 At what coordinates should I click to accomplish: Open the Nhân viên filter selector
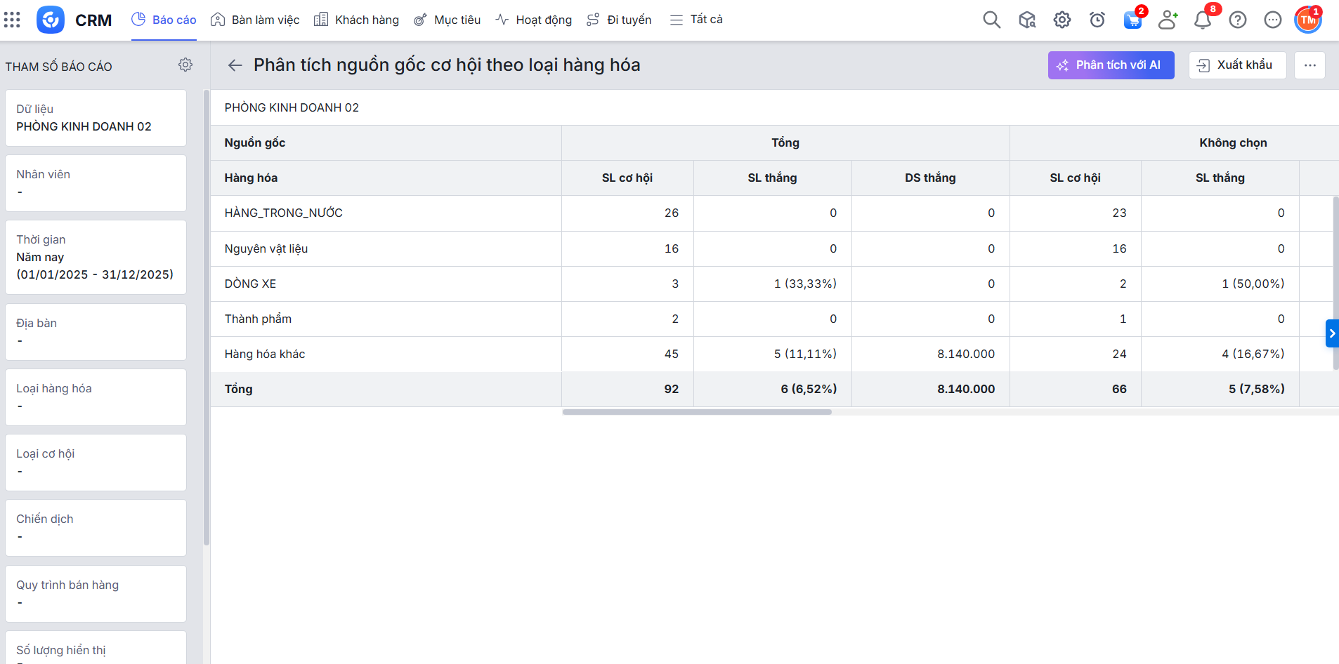pos(96,183)
